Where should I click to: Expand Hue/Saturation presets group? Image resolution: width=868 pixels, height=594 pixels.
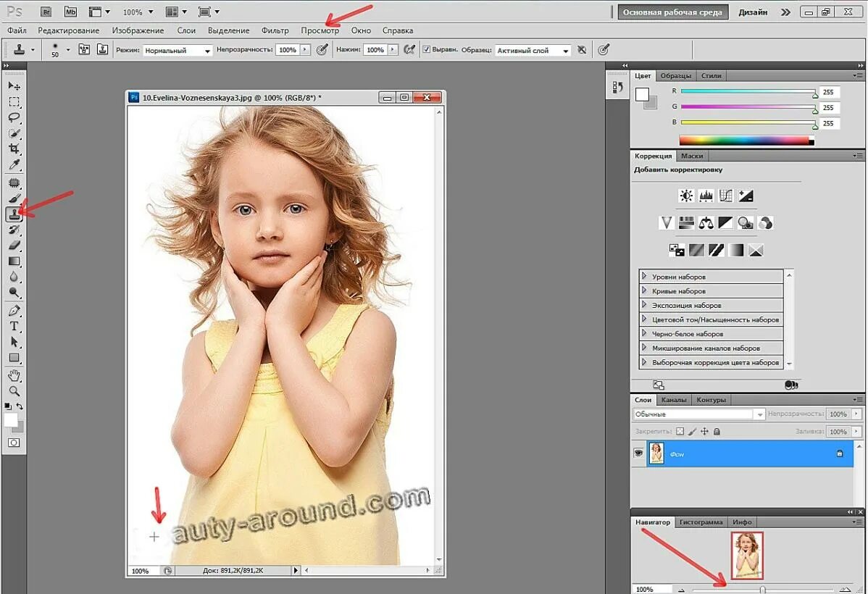click(x=644, y=319)
